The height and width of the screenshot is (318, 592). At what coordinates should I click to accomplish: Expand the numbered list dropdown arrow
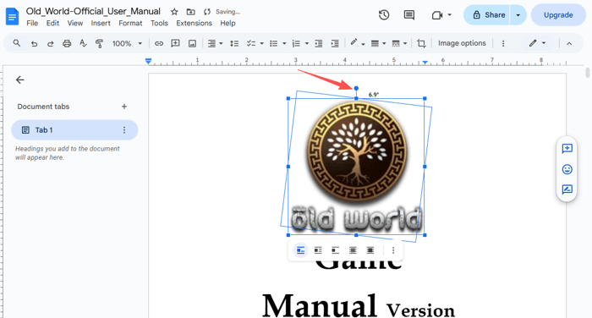(306, 43)
